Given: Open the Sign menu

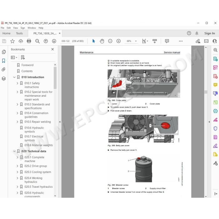Looking at the screenshot, I should 23,28.
